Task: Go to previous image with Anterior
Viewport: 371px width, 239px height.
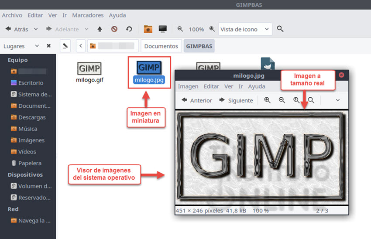Action: pyautogui.click(x=196, y=100)
